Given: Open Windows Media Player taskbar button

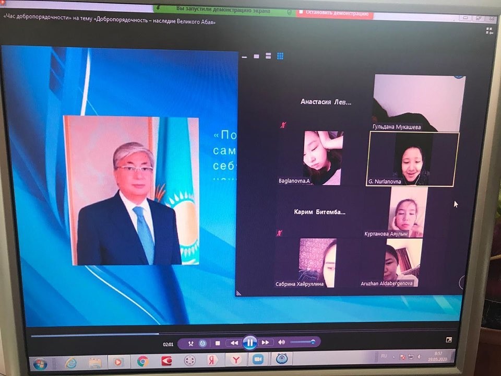Looking at the screenshot, I should click(118, 362).
